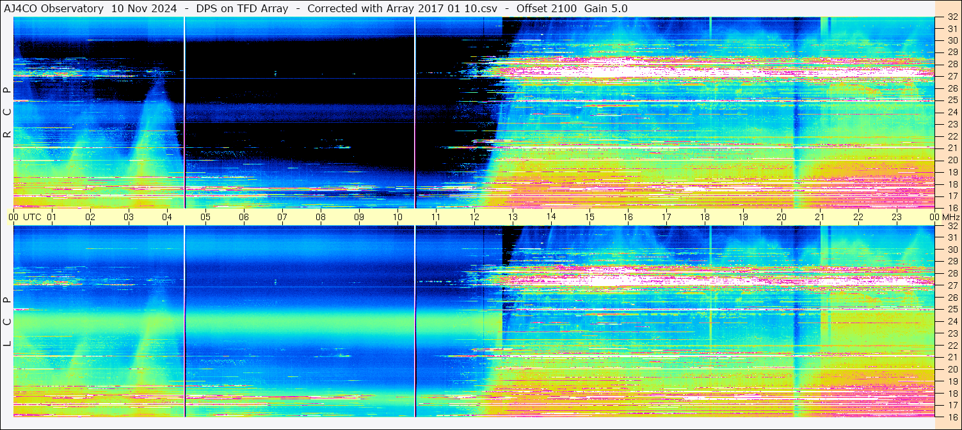Screen dimensions: 962x430
Task: Click the 16 MHz tick in LCP panel
Action: (952, 417)
